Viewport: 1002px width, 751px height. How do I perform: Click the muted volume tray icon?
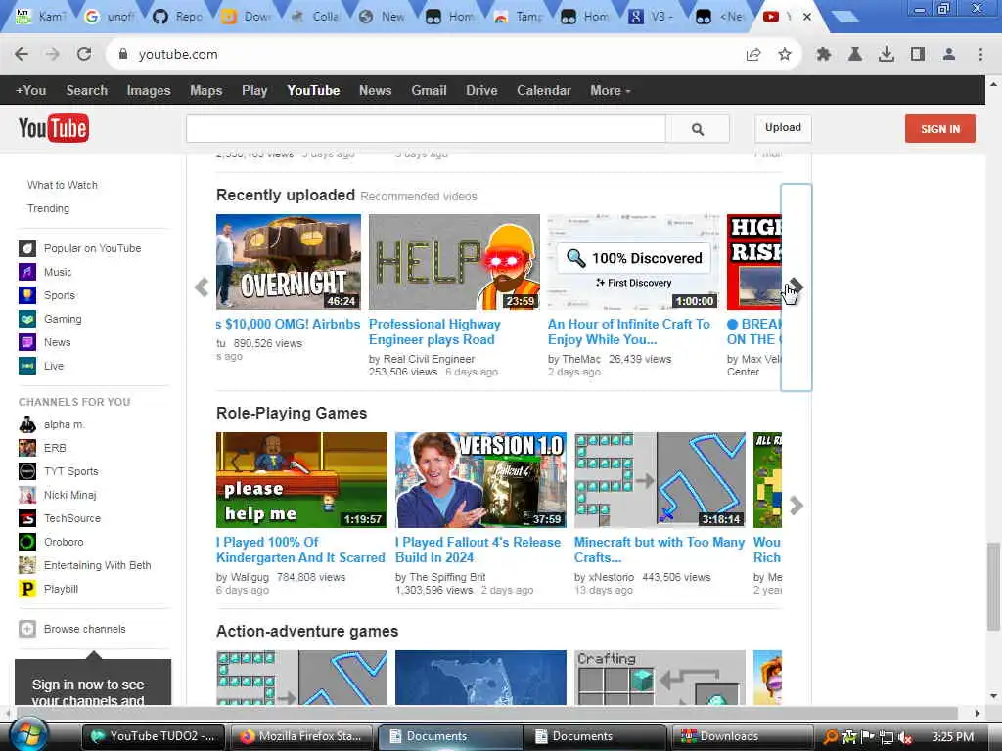pyautogui.click(x=904, y=737)
